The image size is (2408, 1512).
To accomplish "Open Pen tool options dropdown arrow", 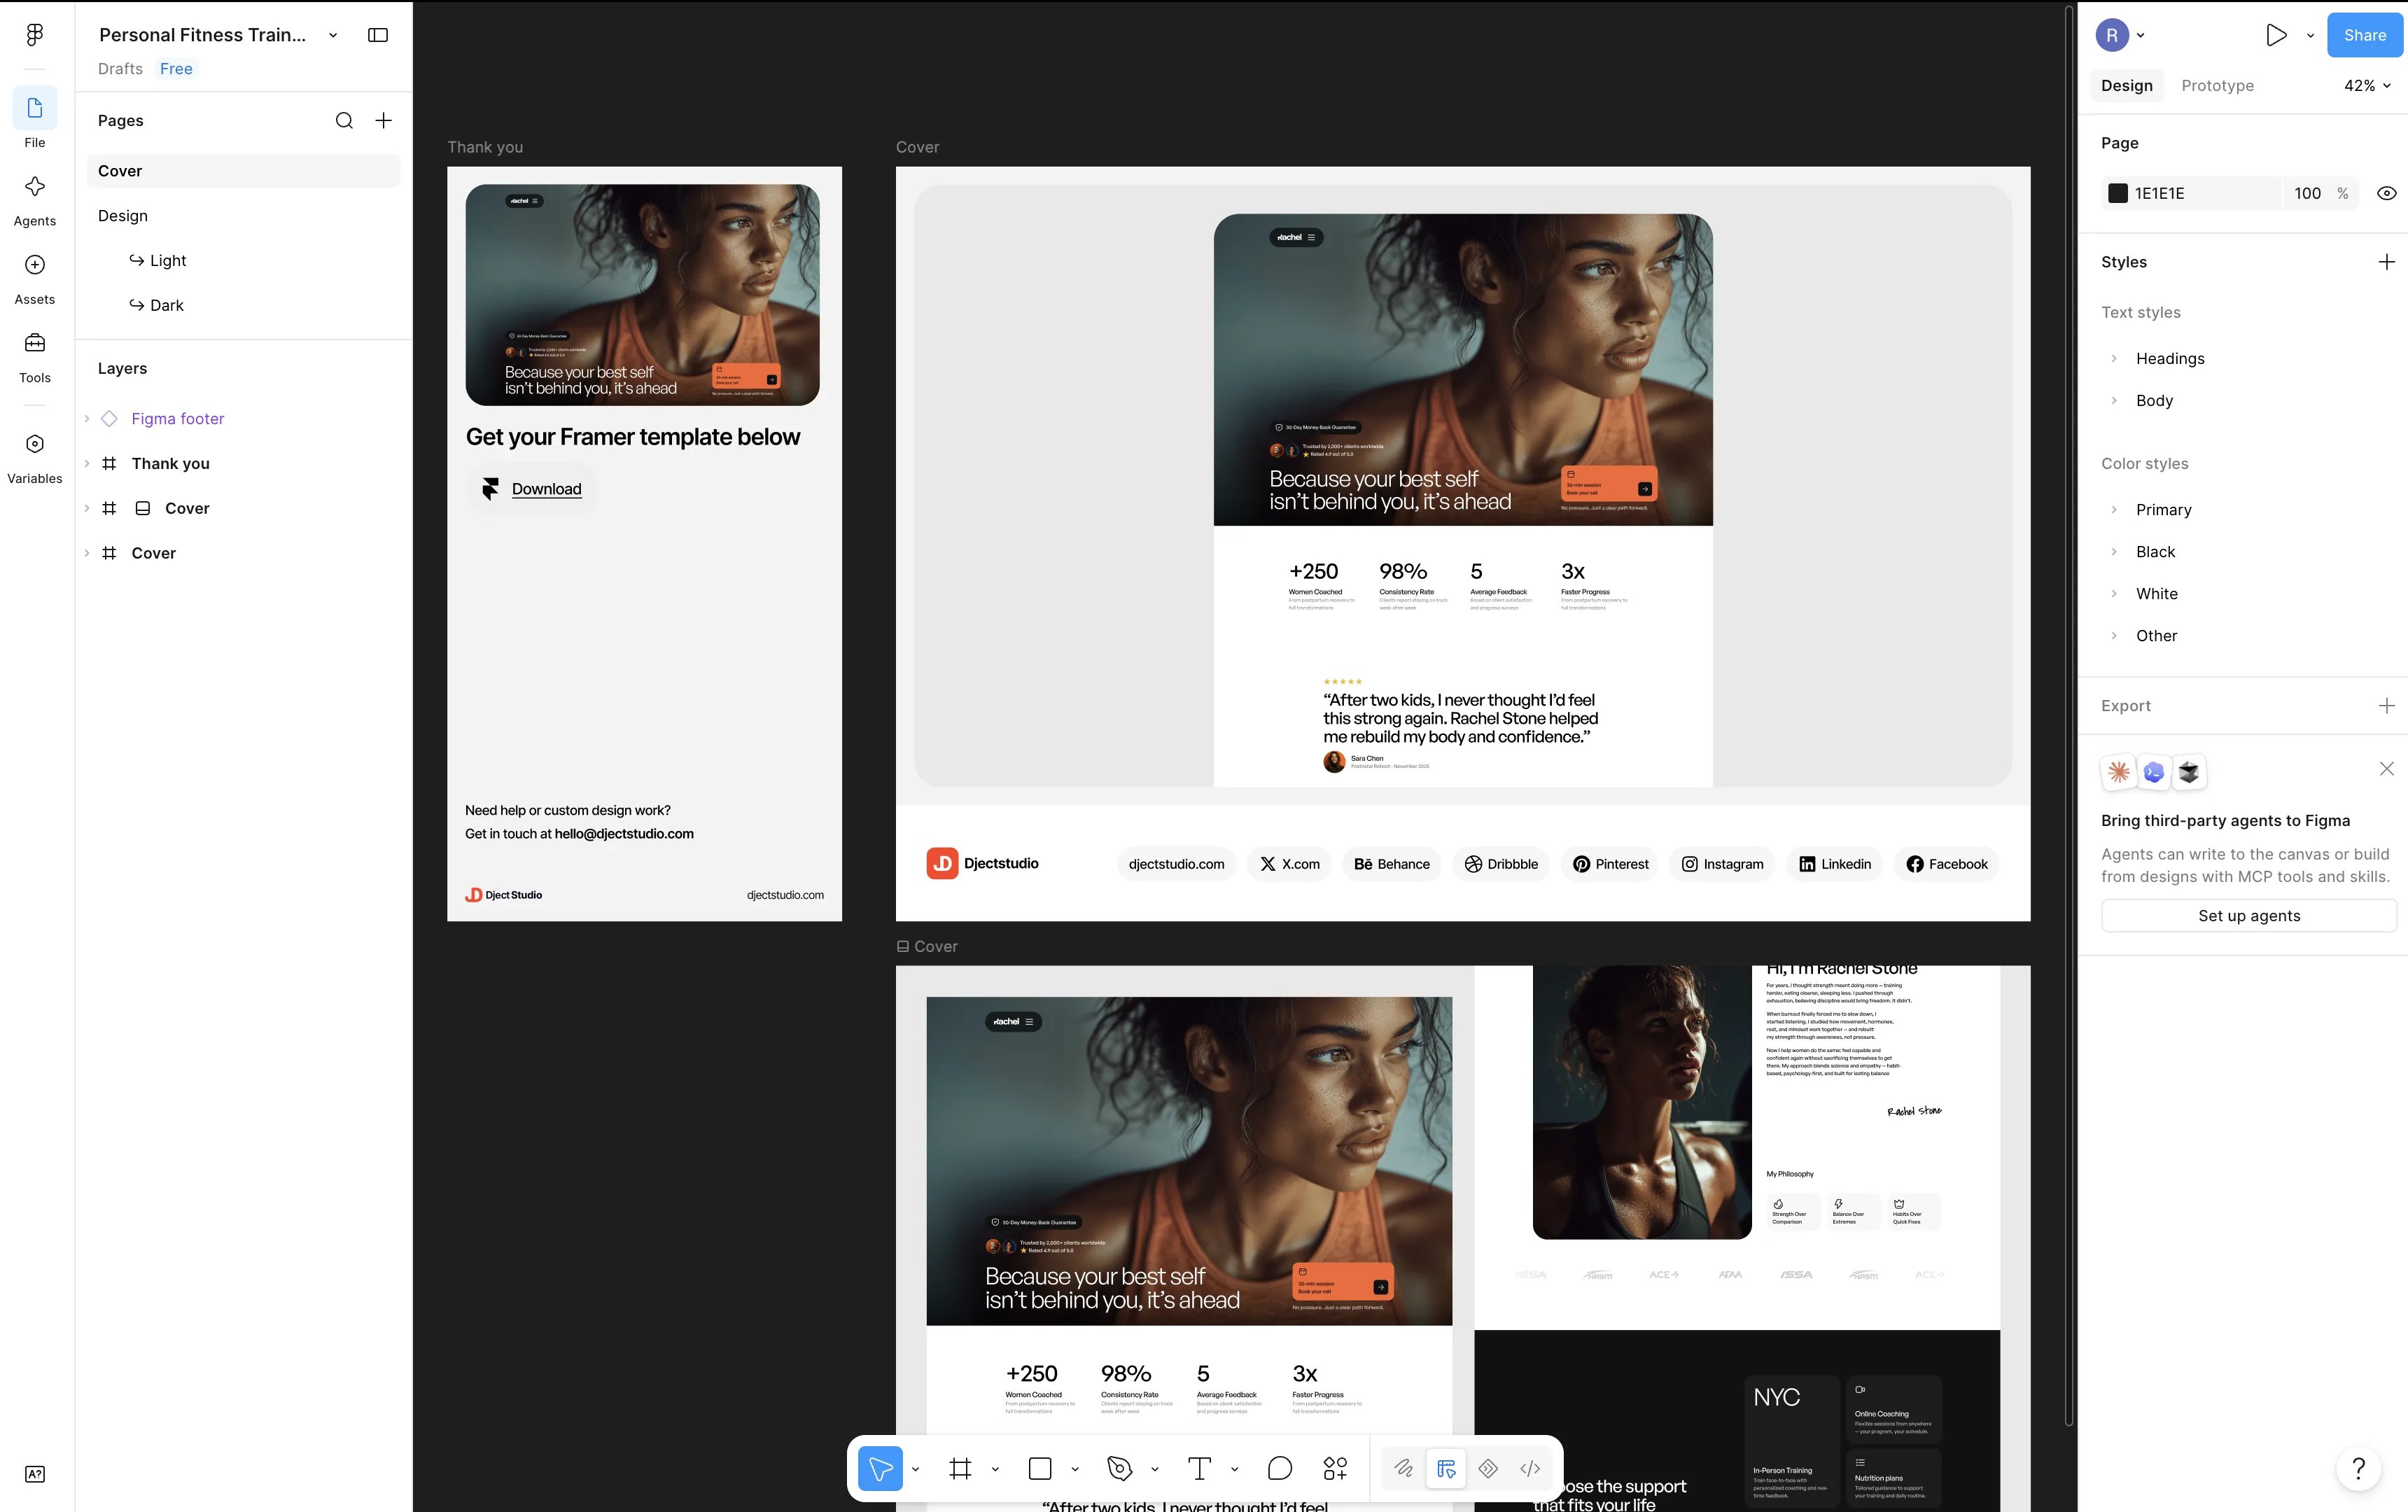I will coord(1155,1469).
